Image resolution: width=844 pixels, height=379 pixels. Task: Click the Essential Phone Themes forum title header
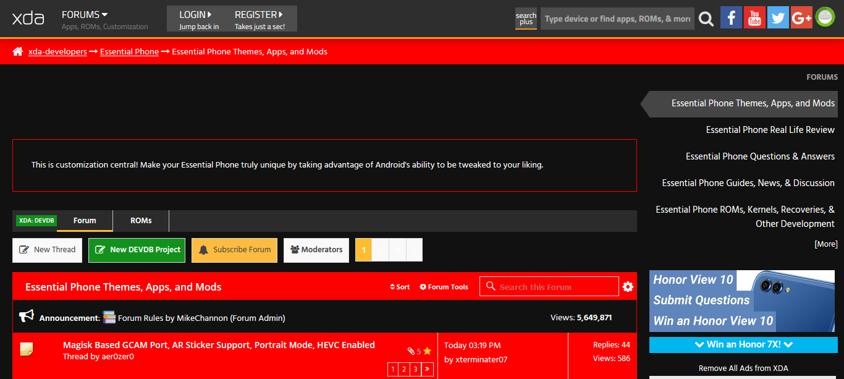[x=123, y=287]
